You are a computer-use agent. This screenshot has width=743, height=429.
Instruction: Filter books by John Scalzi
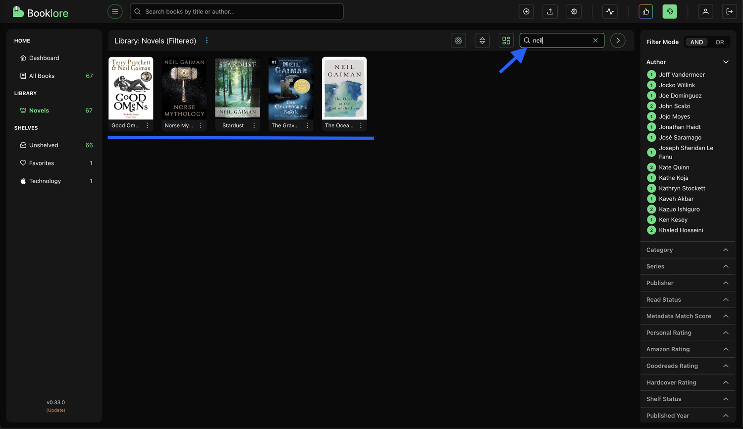(675, 106)
